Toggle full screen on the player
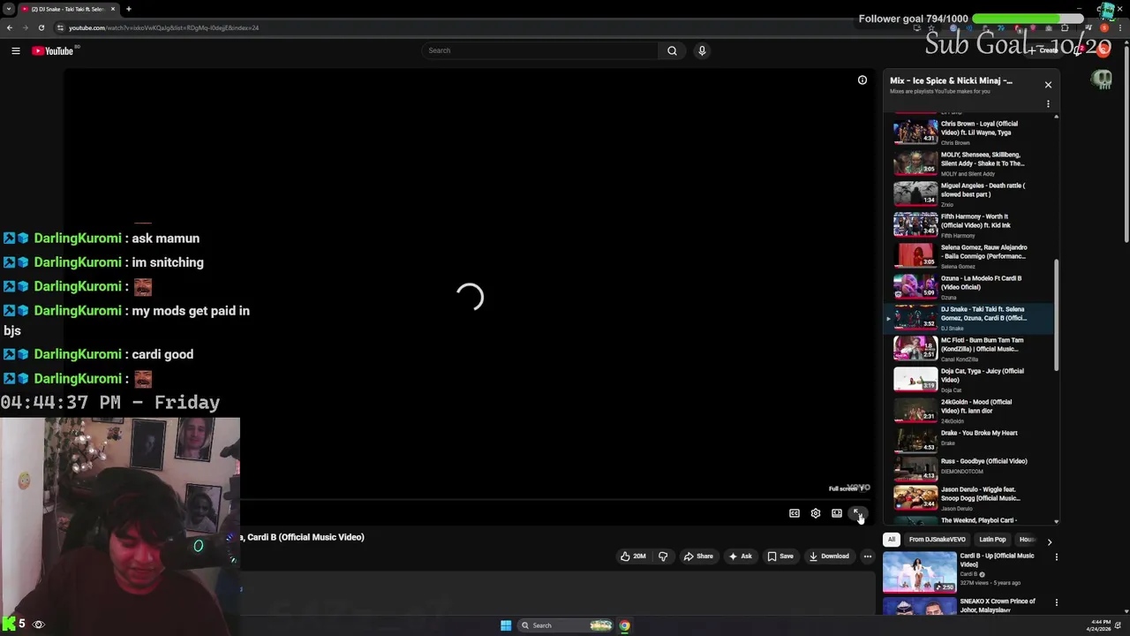Screen dimensions: 1130x636 pyautogui.click(x=858, y=513)
